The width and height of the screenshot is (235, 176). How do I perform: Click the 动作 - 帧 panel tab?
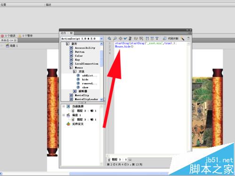click(x=67, y=33)
